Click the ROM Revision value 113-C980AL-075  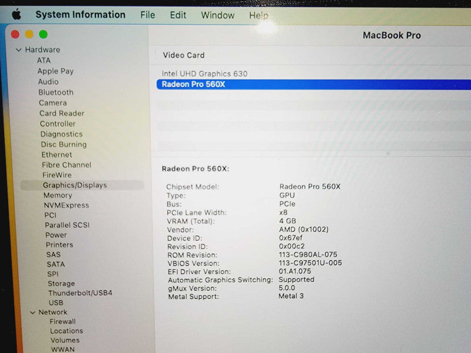[308, 255]
